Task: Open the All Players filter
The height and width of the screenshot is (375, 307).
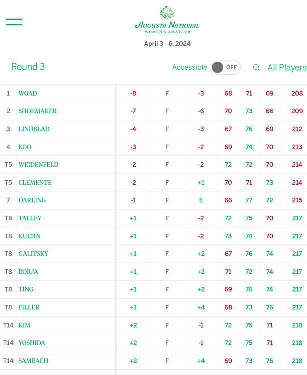Action: tap(286, 67)
